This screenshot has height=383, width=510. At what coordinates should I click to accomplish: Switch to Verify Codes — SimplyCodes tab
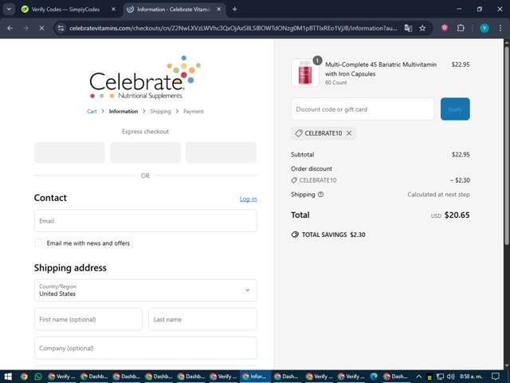coord(65,10)
